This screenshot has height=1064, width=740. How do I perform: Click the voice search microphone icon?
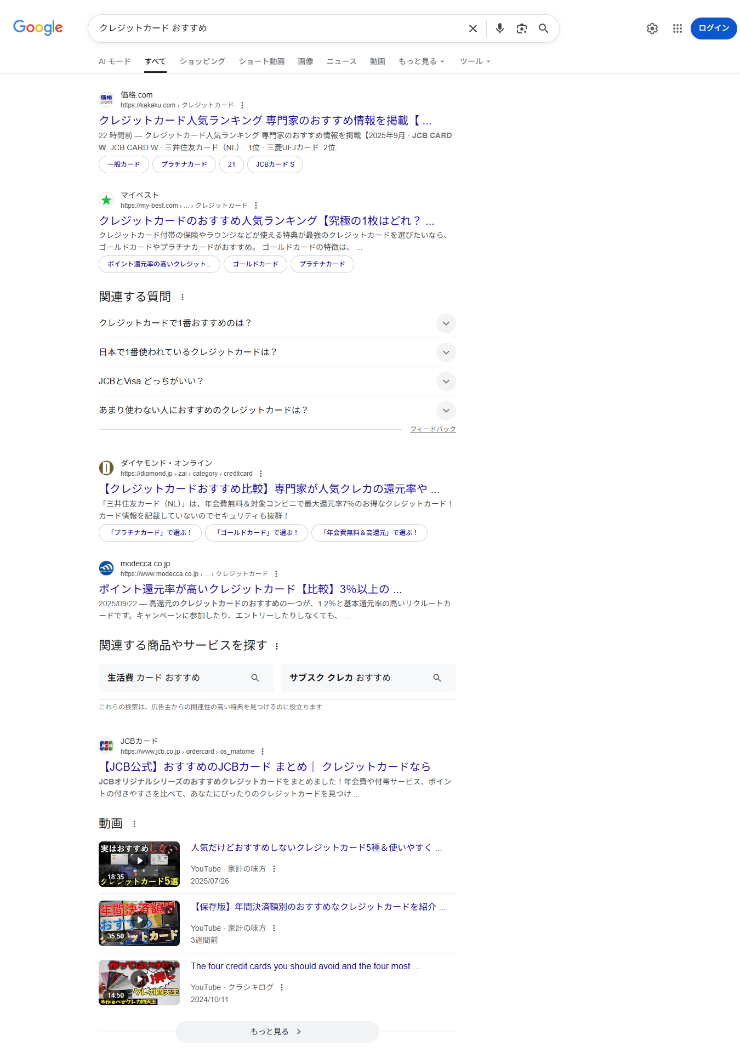point(499,29)
